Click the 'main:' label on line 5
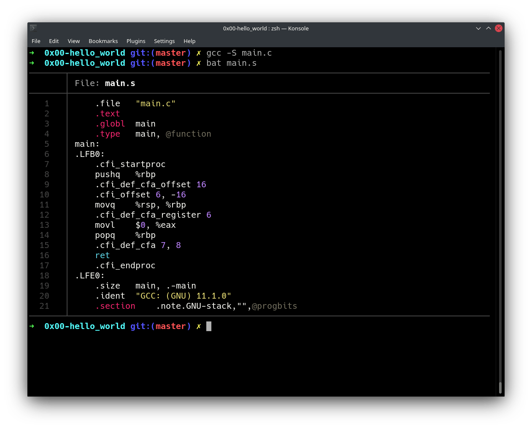Viewport: 532px width, 429px height. (x=87, y=144)
